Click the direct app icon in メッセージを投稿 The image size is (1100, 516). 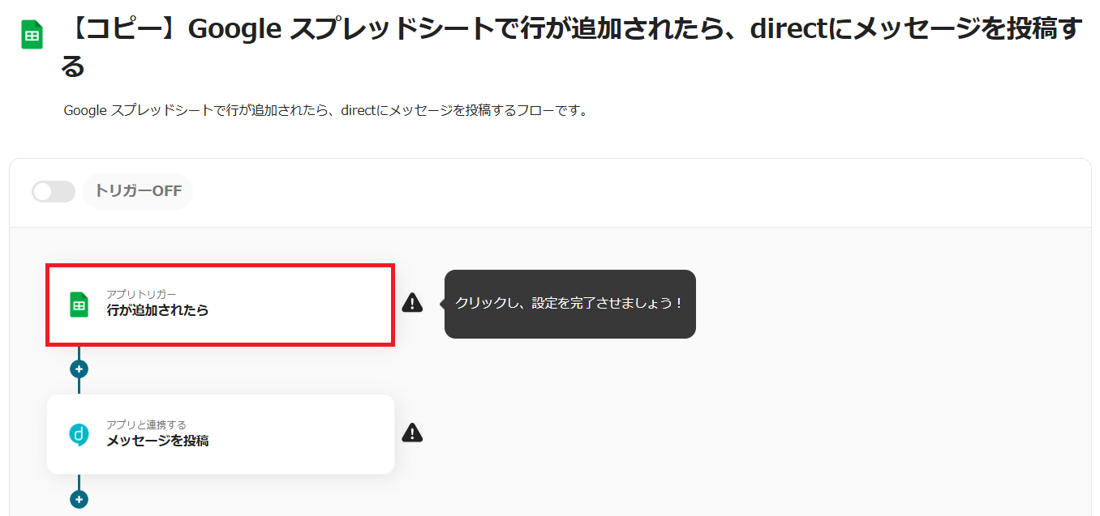pos(79,434)
